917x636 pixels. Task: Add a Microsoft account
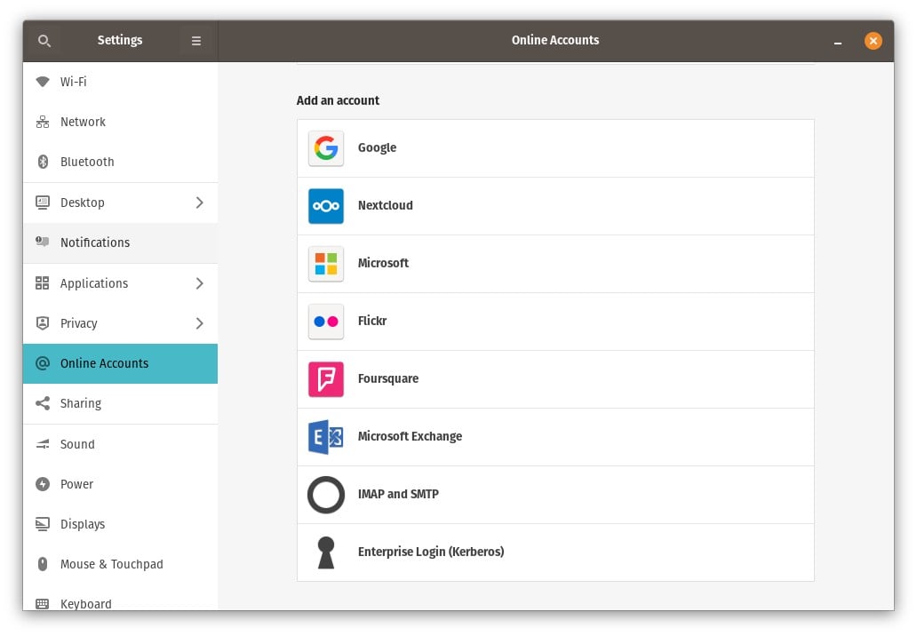tap(555, 264)
